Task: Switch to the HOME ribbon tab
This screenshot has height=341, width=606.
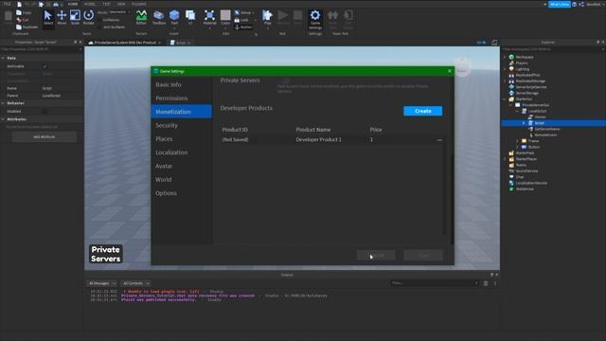Action: point(73,4)
